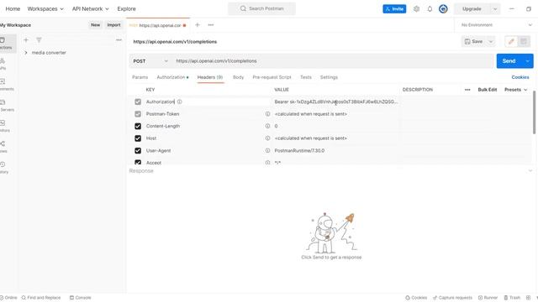Toggle the Postman-Token header checkbox
538x302 pixels.
point(138,114)
